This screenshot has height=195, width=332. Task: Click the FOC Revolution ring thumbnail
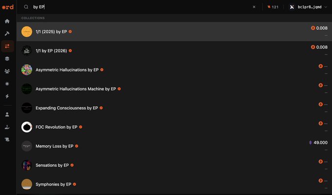click(27, 127)
